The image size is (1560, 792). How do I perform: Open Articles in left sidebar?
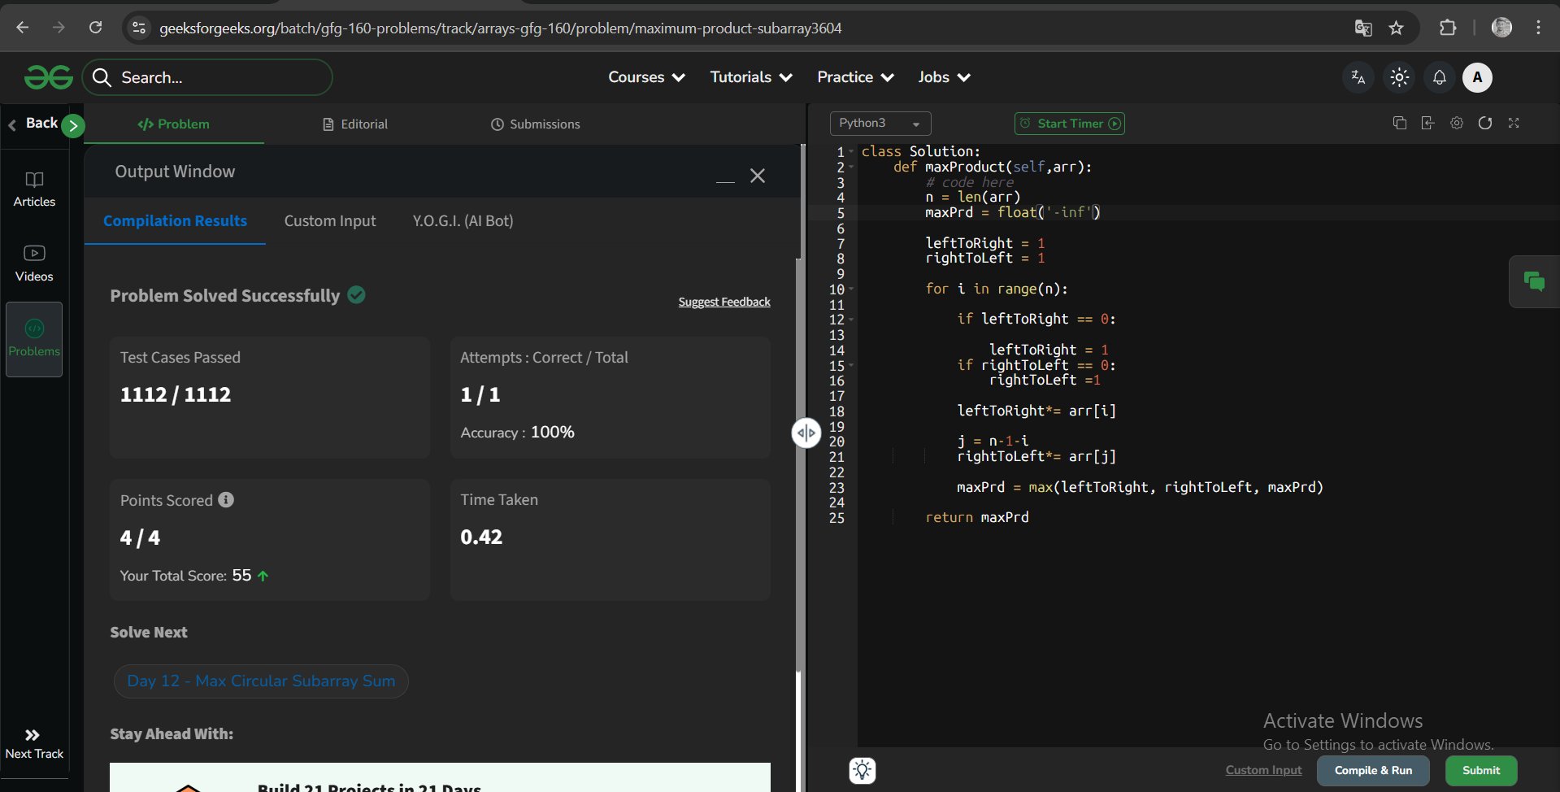point(34,189)
